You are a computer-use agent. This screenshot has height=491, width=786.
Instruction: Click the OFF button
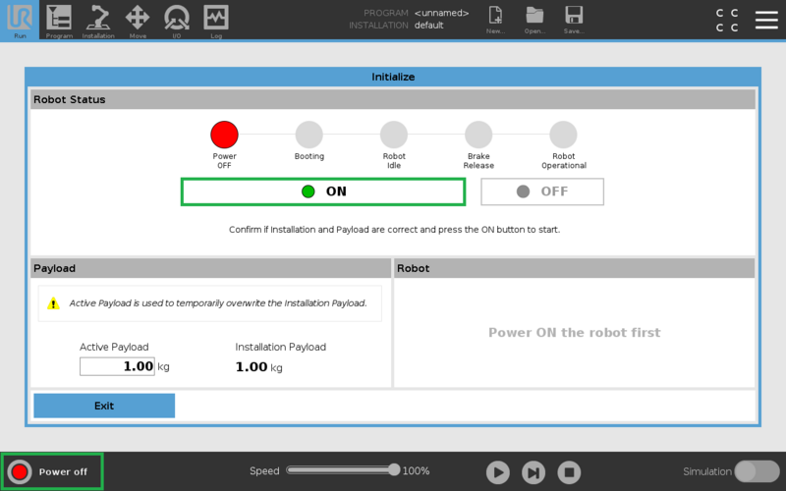(542, 191)
